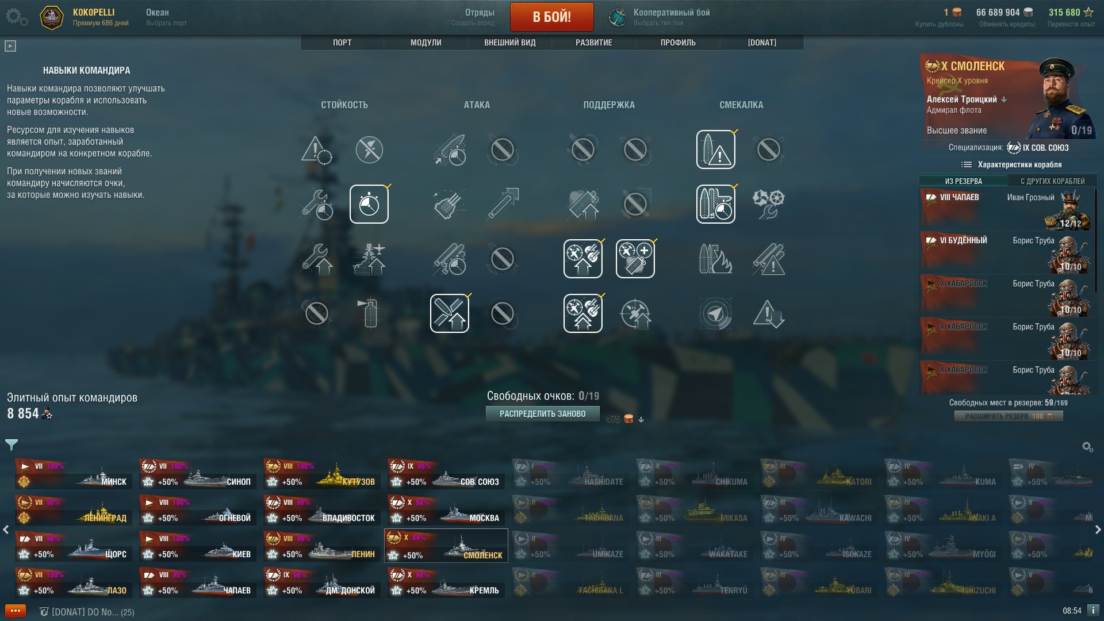This screenshot has height=621, width=1104.
Task: Expand the redistribution cost arrow next to 475
Action: [x=641, y=420]
